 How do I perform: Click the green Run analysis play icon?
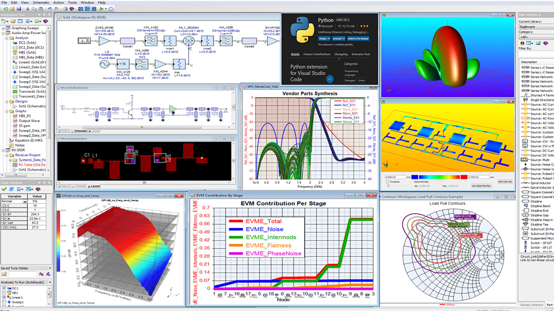point(101,9)
